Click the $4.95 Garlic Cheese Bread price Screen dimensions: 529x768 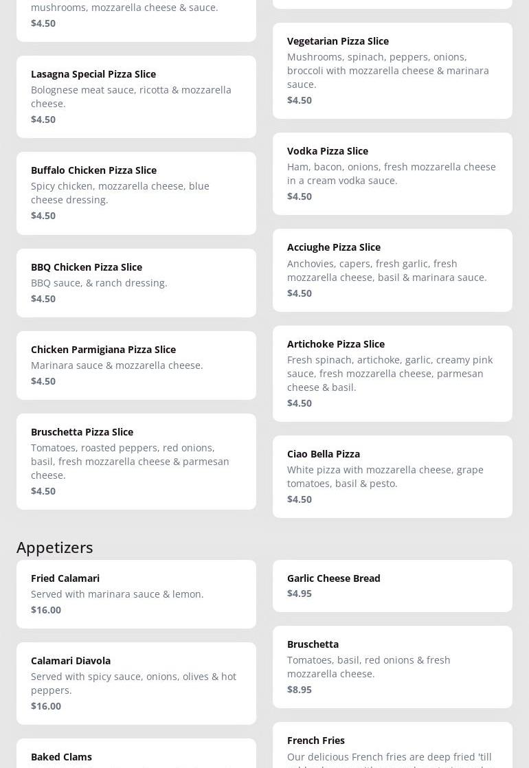coord(300,593)
